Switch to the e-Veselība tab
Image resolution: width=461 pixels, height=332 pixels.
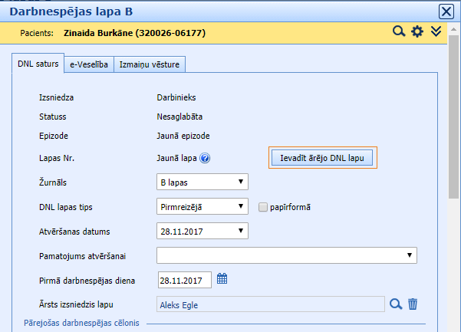89,65
